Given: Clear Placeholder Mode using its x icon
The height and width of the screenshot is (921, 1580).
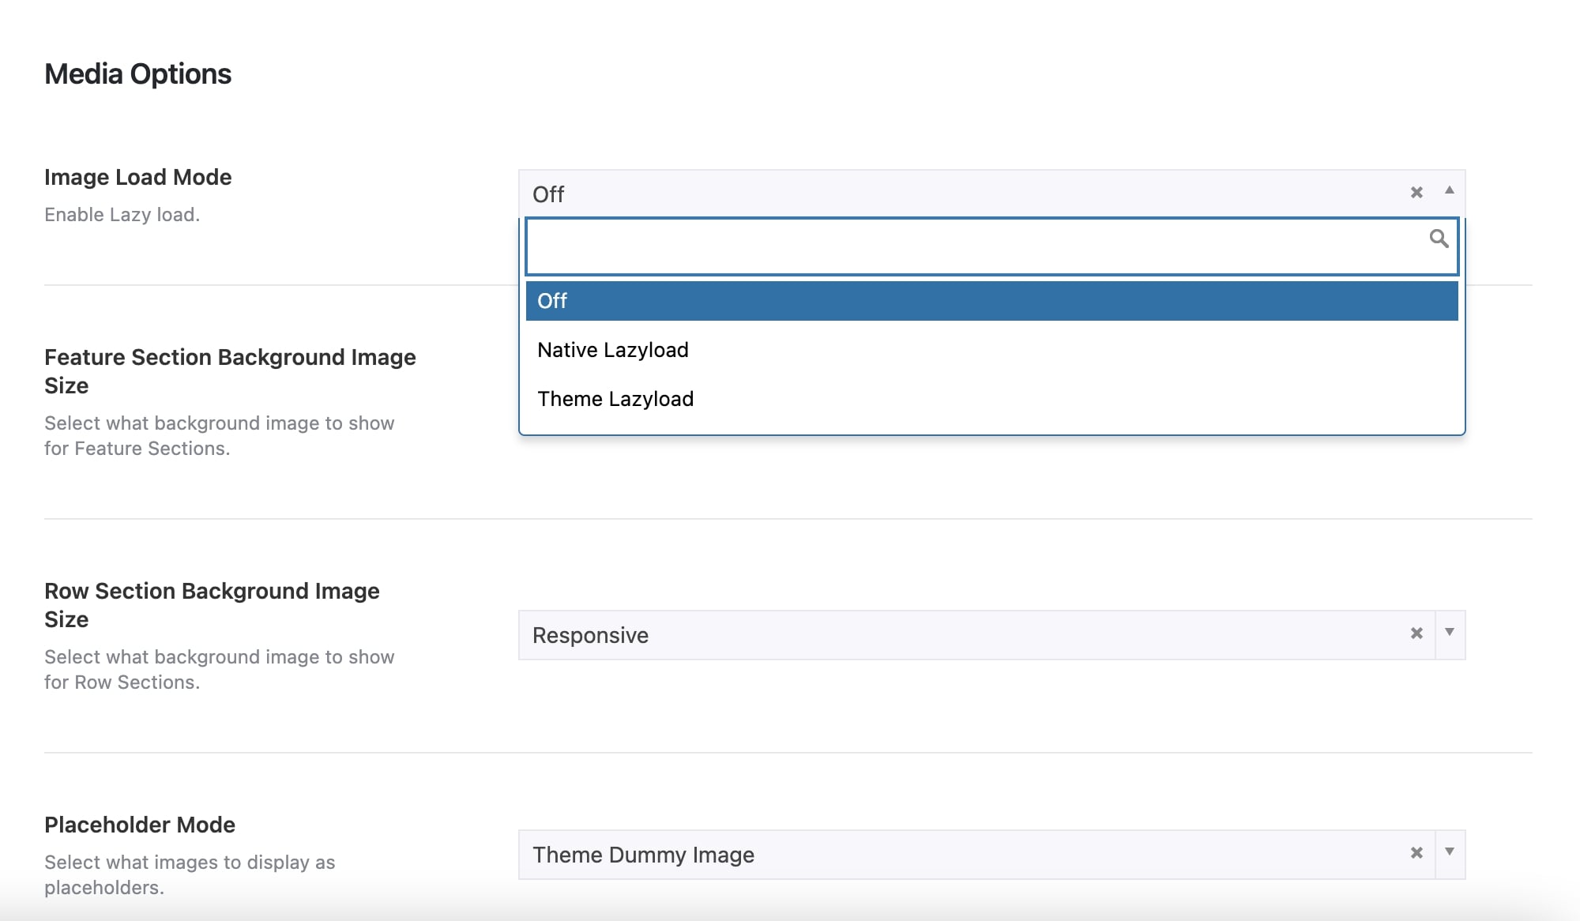Looking at the screenshot, I should click(x=1416, y=852).
